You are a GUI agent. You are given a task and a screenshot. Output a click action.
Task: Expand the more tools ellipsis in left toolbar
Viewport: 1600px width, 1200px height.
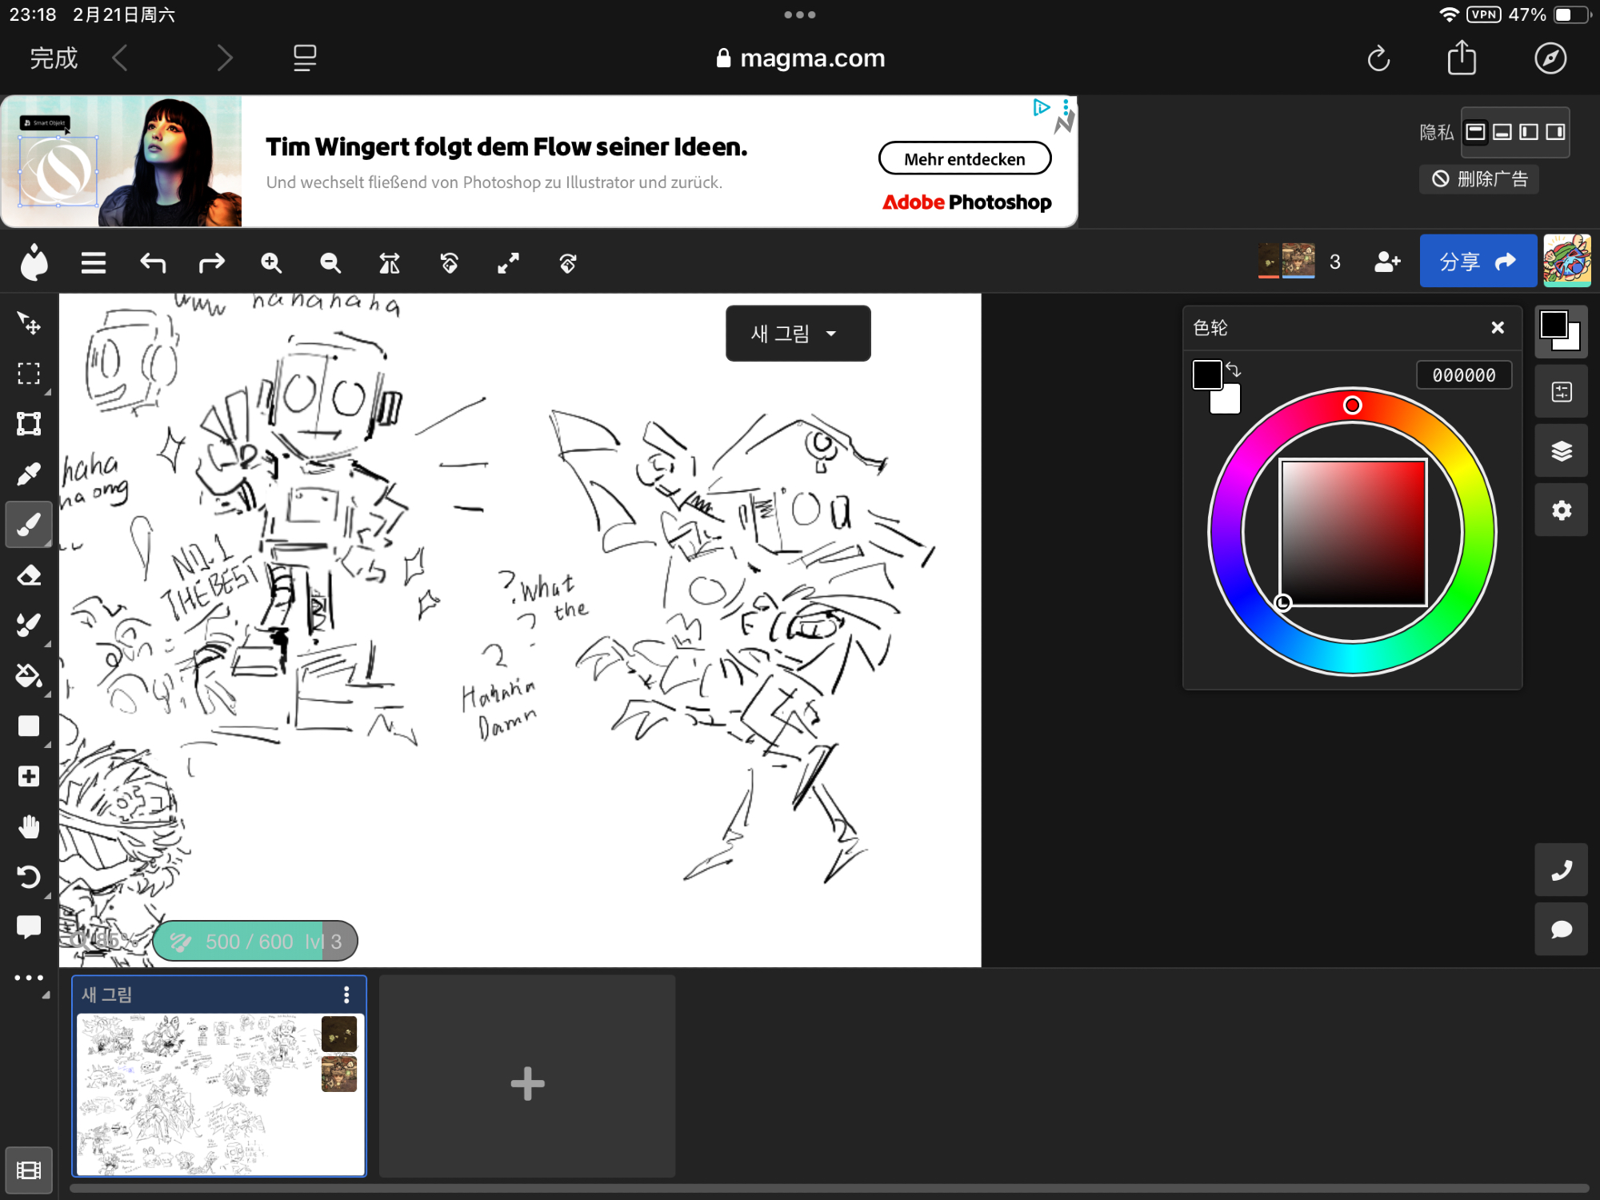click(x=29, y=978)
